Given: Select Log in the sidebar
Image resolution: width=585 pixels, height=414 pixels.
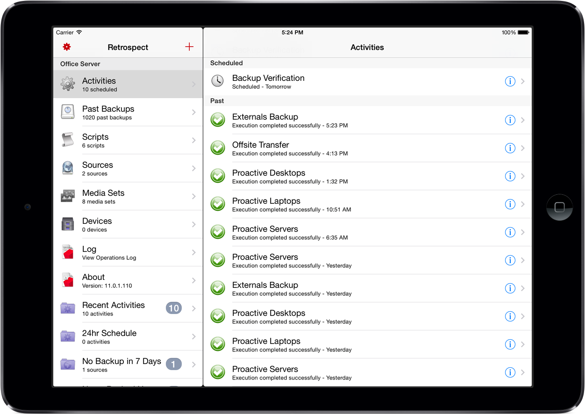Looking at the screenshot, I should coord(128,252).
